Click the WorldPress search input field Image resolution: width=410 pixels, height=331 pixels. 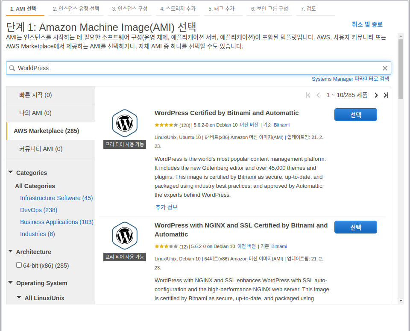click(x=199, y=68)
